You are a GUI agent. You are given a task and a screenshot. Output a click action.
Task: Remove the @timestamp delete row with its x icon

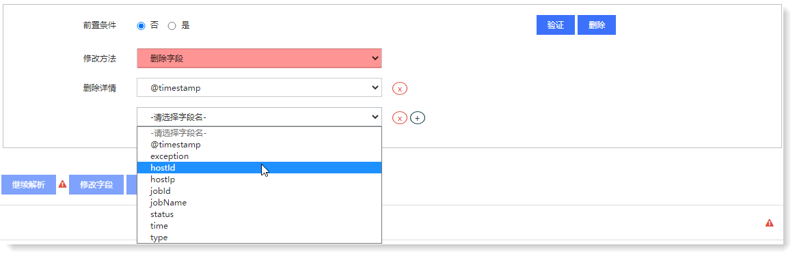[x=399, y=89]
